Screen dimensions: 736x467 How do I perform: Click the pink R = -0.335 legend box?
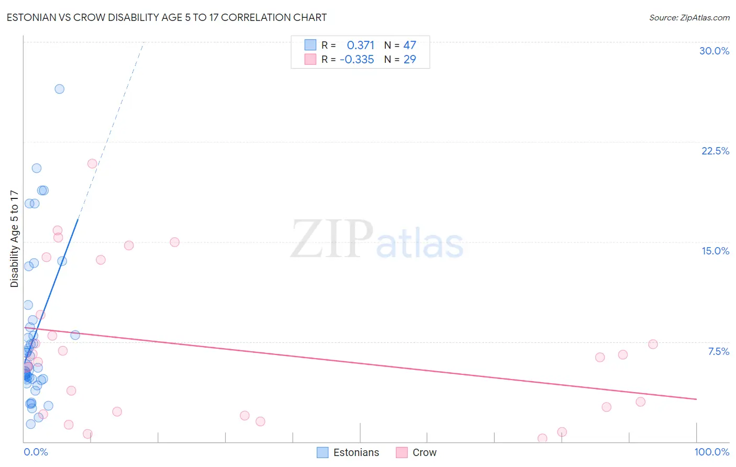click(x=310, y=59)
